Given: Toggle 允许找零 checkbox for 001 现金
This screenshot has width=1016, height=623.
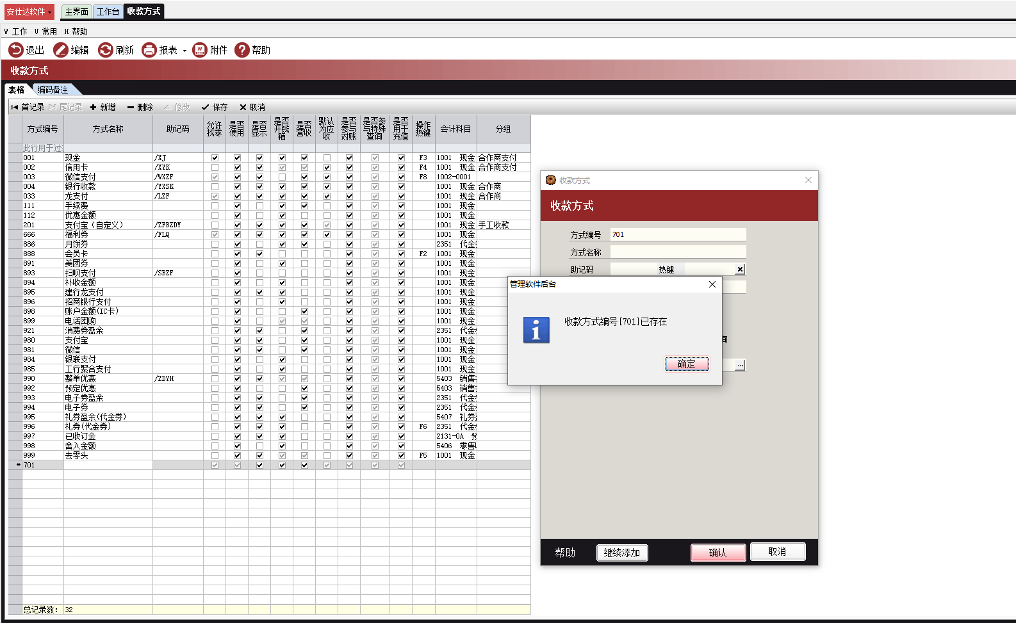Looking at the screenshot, I should point(215,158).
